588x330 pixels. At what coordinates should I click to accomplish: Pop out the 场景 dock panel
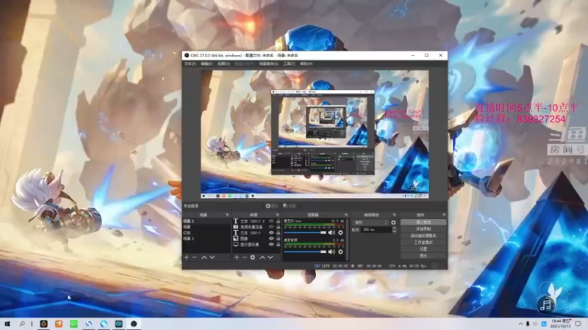point(227,215)
